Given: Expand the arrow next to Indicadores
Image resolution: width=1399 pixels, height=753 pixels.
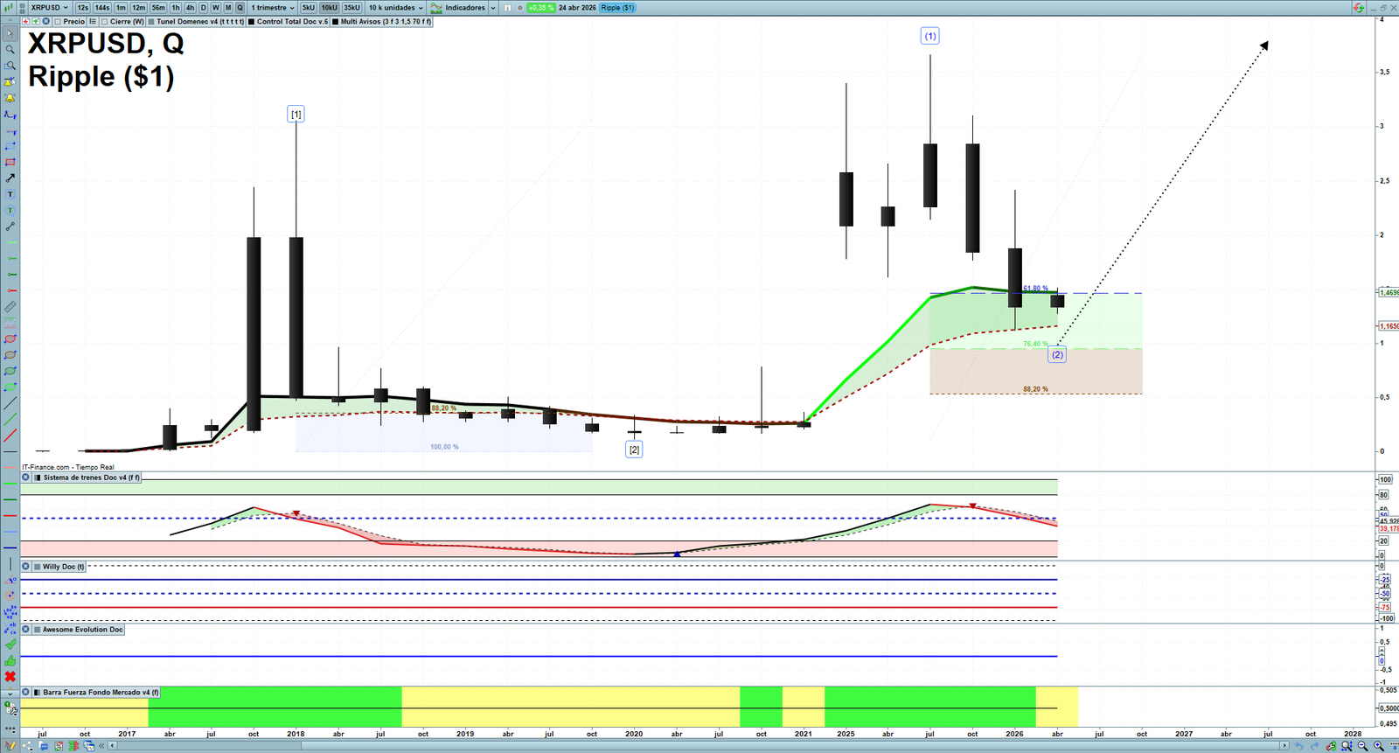Looking at the screenshot, I should (493, 8).
